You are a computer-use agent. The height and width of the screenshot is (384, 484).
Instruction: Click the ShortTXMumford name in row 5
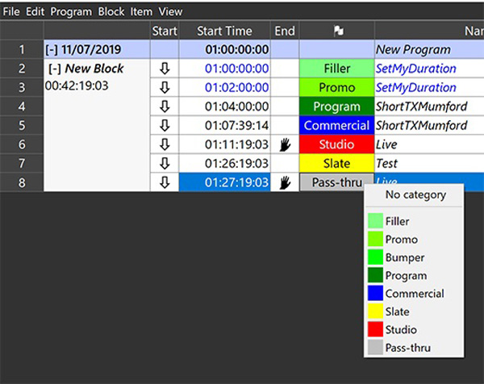421,126
